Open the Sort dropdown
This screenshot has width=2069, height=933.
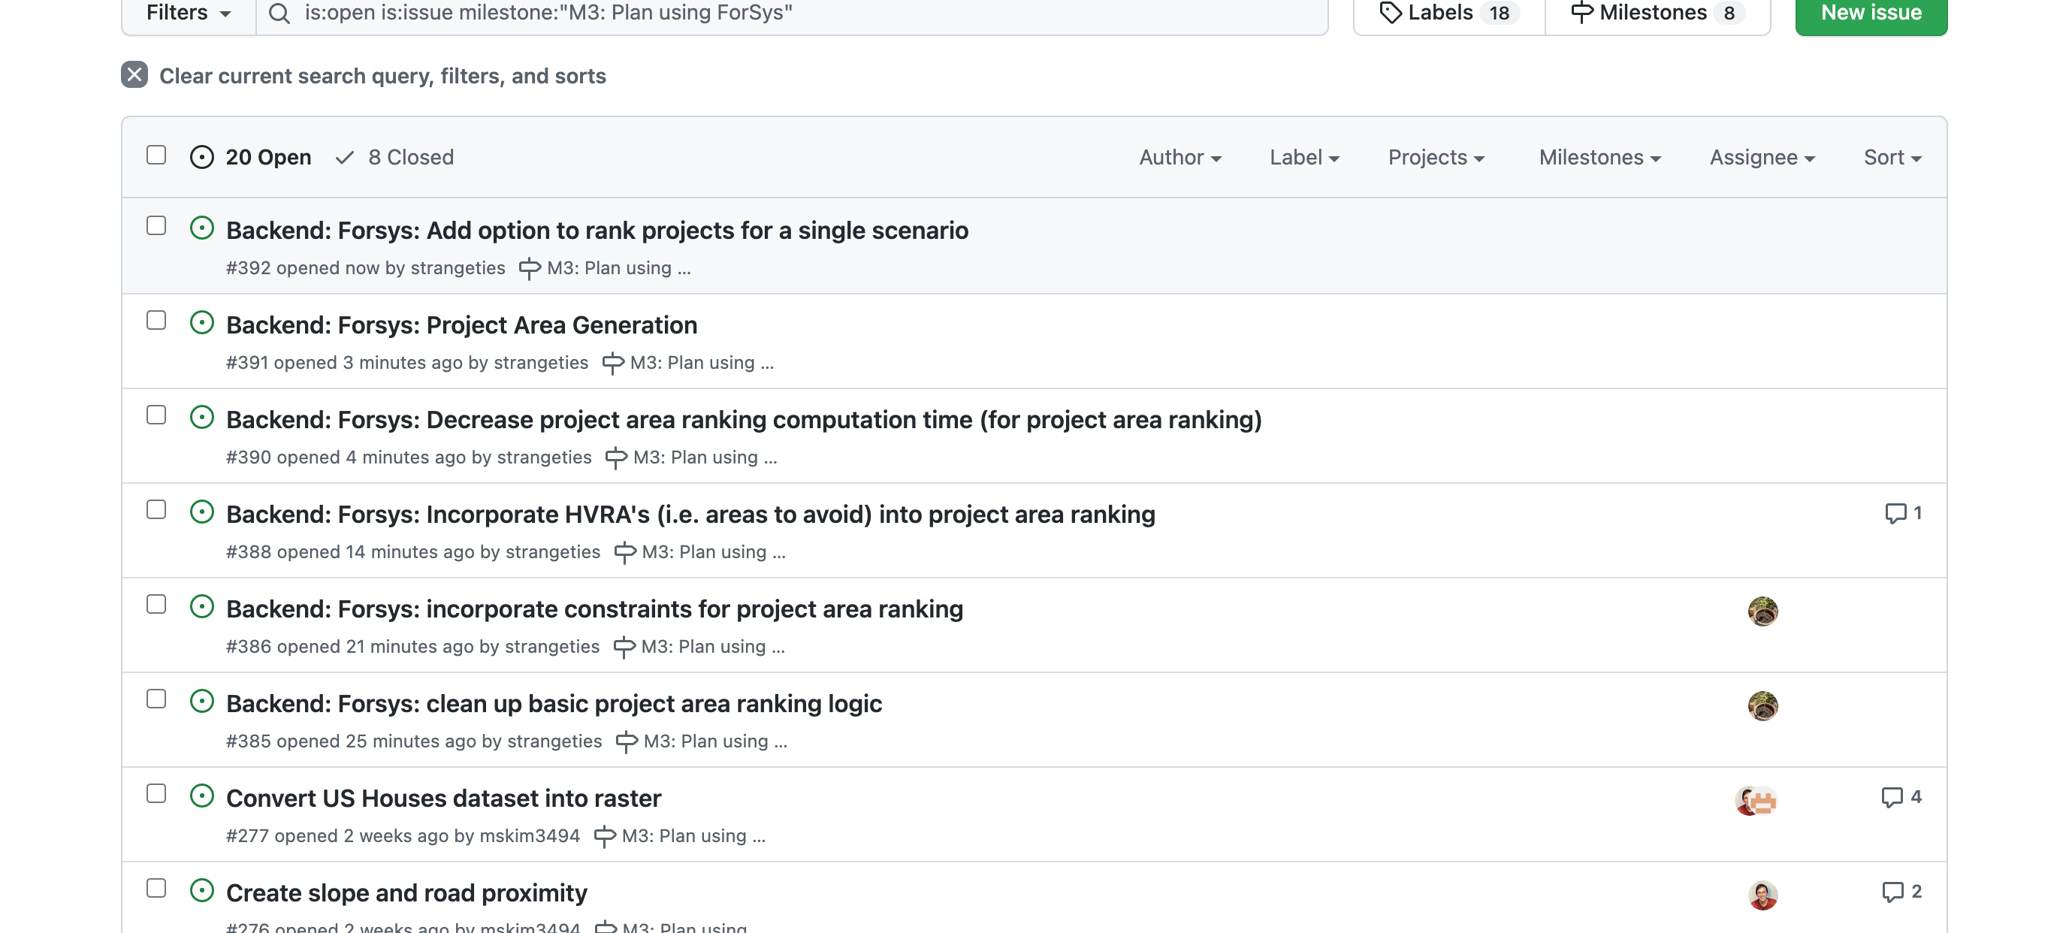[1891, 156]
